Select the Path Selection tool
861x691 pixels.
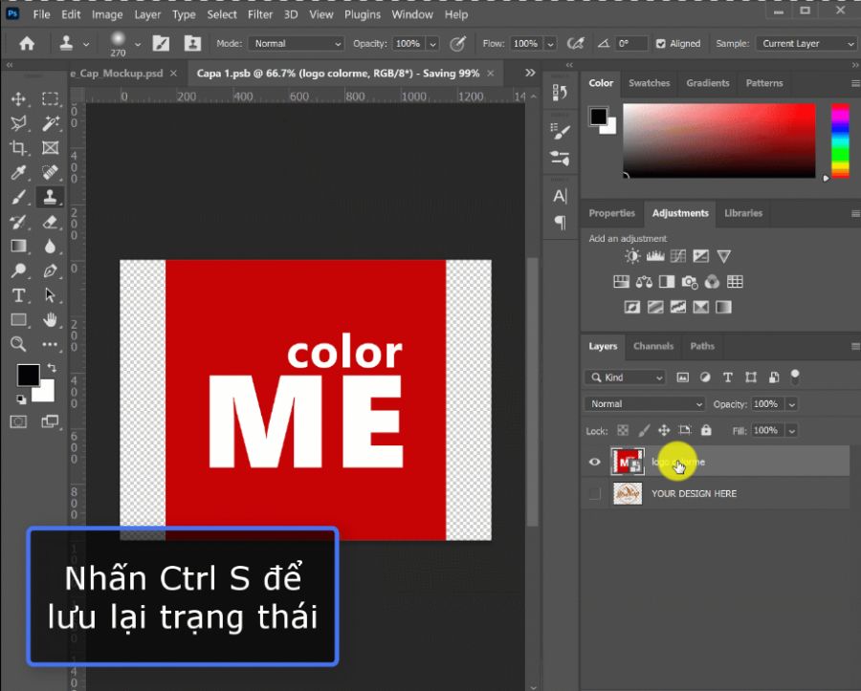click(50, 295)
